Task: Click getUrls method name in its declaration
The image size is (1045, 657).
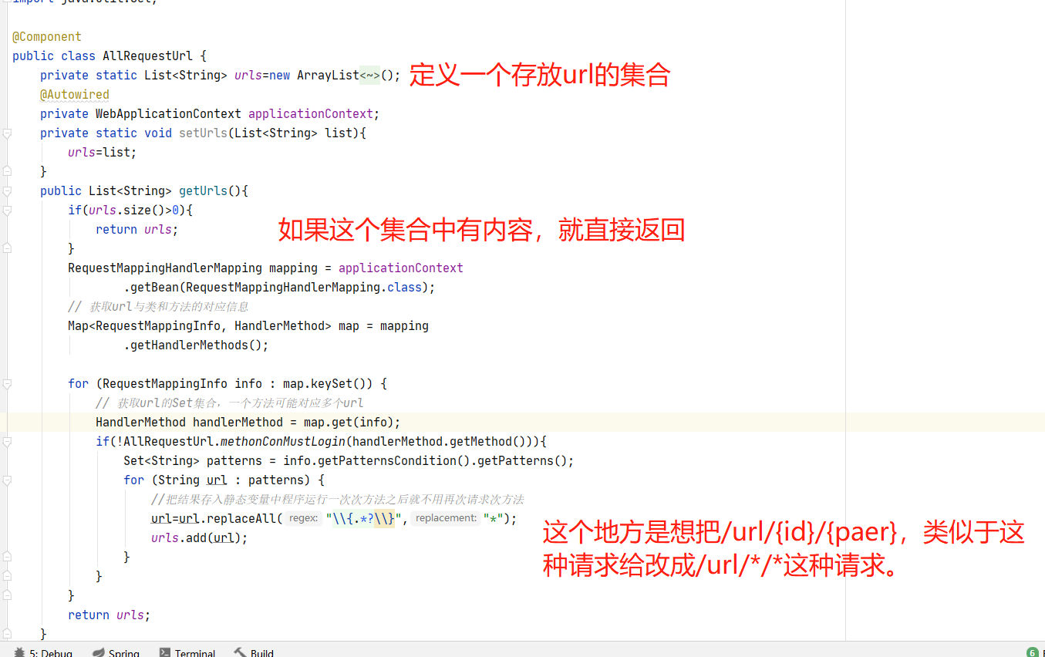Action: point(204,191)
